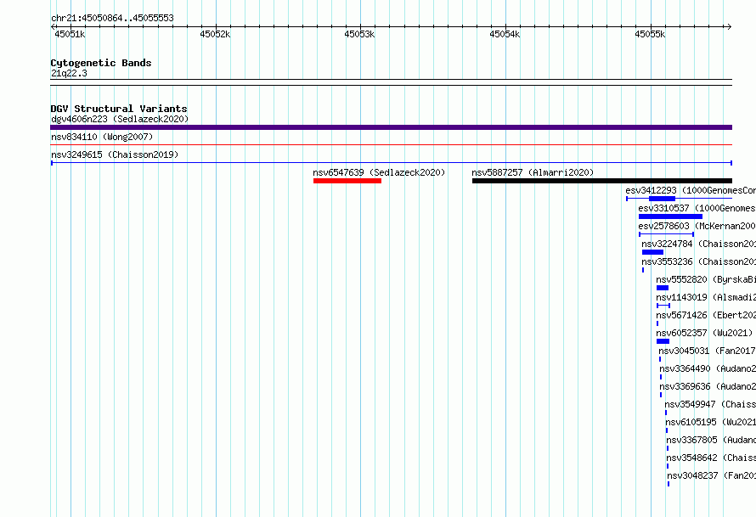This screenshot has height=517, width=756.
Task: Select the nsv3369636 variant label
Action: point(708,386)
